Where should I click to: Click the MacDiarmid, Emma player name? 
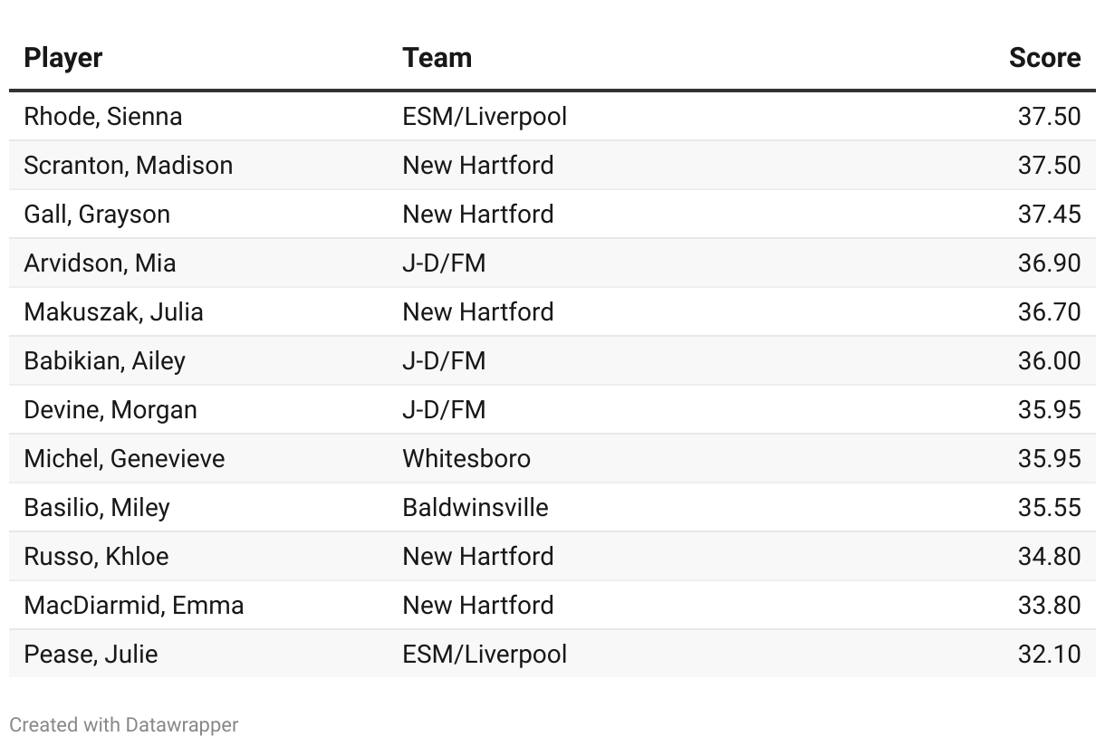(134, 606)
